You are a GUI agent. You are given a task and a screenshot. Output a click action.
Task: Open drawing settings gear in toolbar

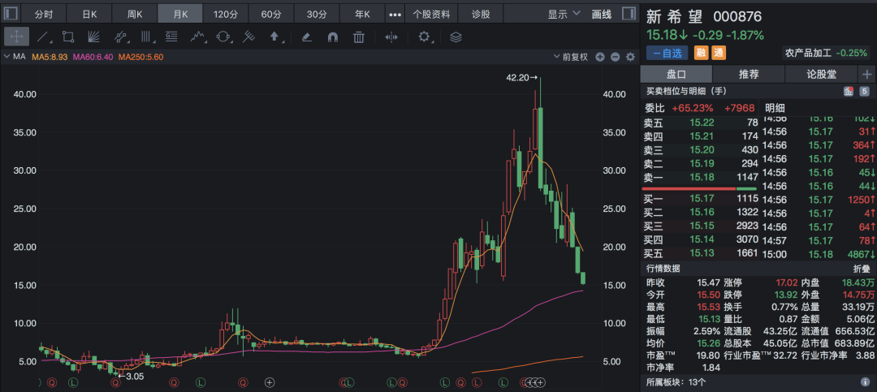click(x=424, y=37)
